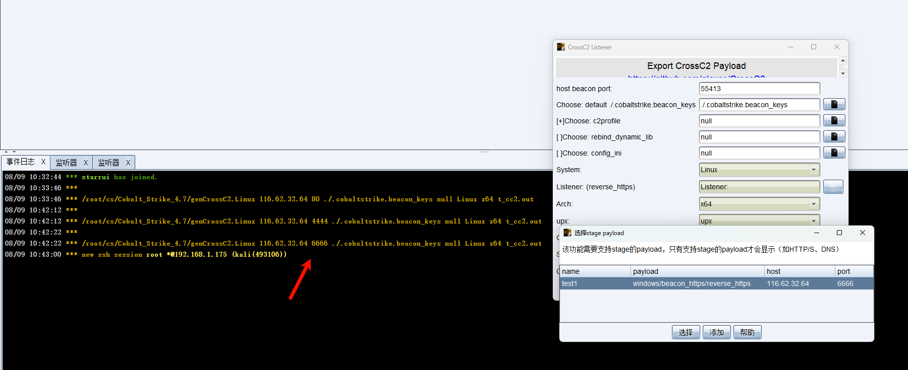Close the 事件日志 tab
908x370 pixels.
43,162
